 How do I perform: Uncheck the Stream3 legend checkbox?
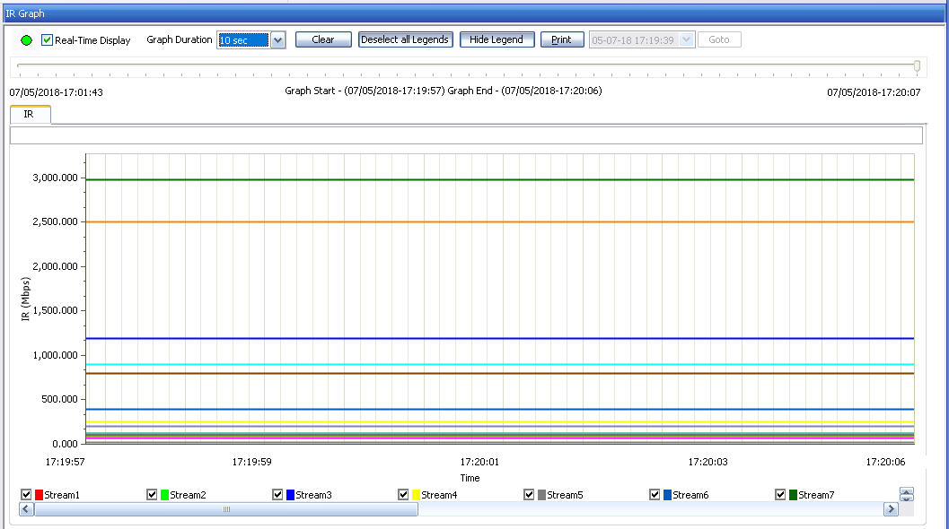[277, 495]
